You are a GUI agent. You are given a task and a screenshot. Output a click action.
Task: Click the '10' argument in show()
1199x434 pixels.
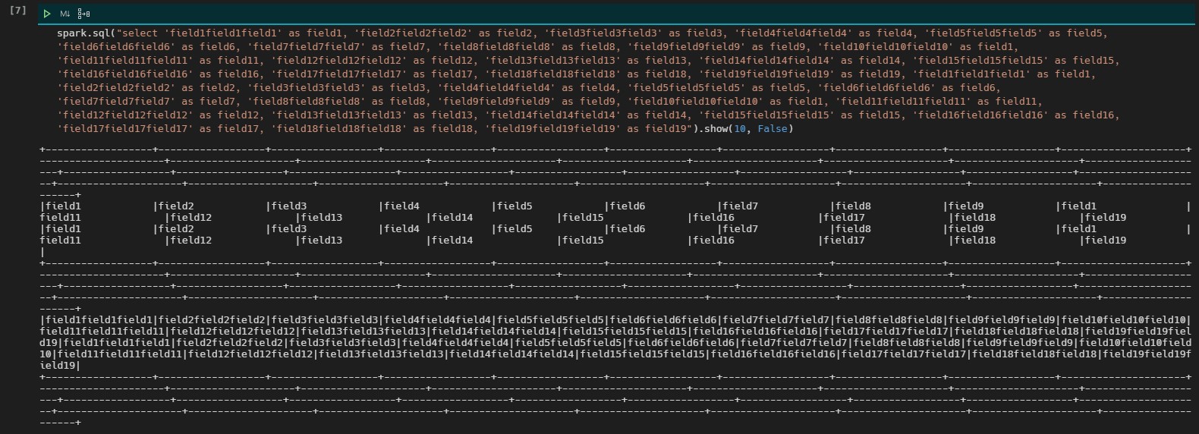[740, 129]
